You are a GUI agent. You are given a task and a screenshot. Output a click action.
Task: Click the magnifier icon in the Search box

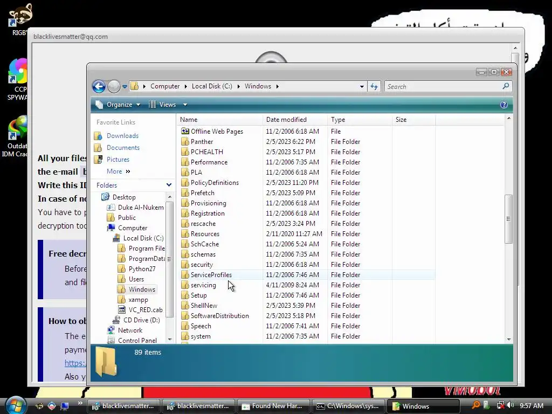point(506,86)
